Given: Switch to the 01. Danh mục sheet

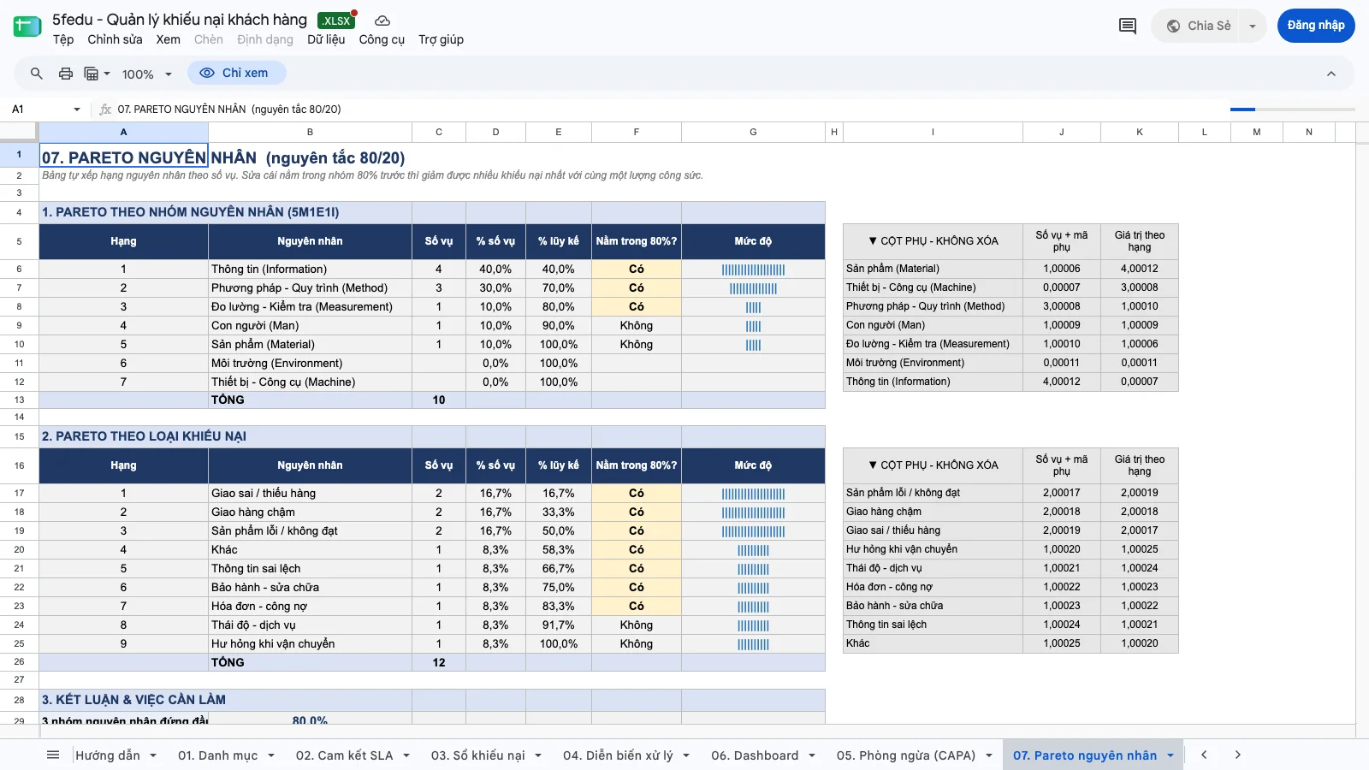Looking at the screenshot, I should click(217, 755).
